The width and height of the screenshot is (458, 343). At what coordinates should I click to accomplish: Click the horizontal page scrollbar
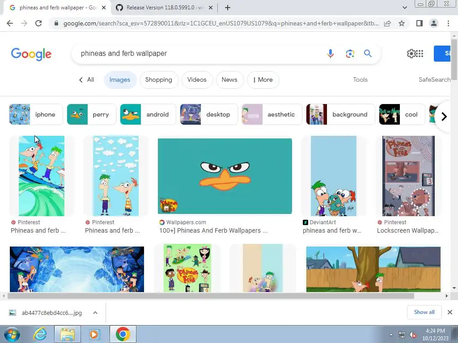click(x=211, y=296)
